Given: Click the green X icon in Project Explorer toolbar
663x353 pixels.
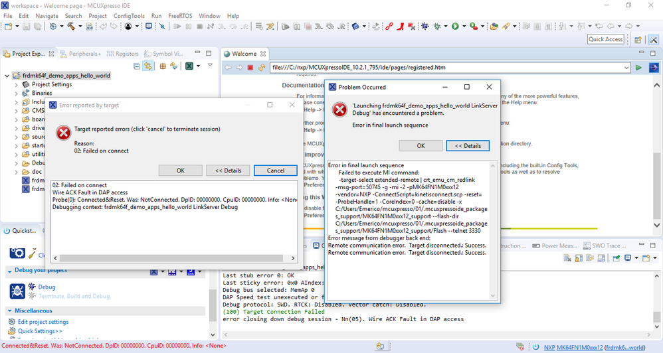Looking at the screenshot, I should (189, 66).
